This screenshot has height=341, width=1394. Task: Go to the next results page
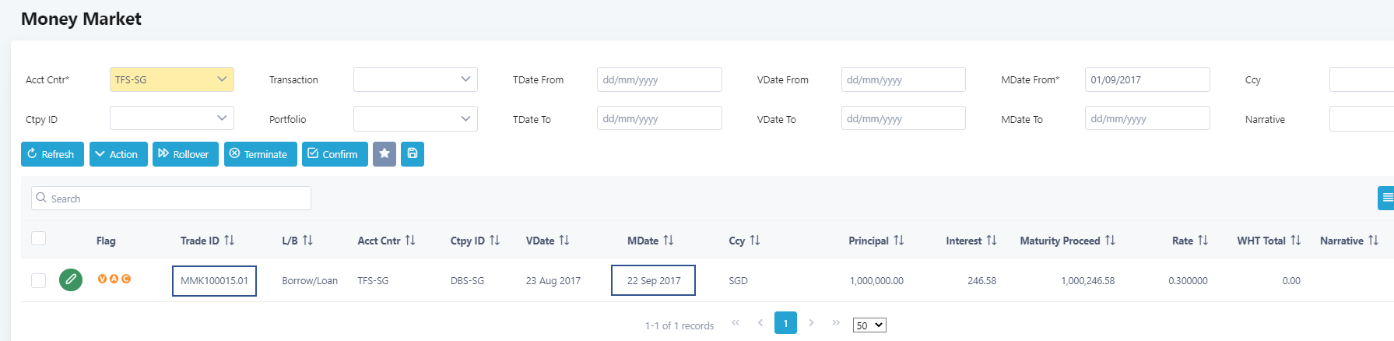(811, 322)
